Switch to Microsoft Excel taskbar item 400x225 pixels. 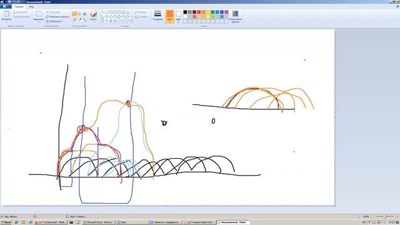[99, 222]
